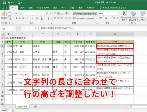Screen dimensions: 147x112
Task: Expand the font name dropdown
Action: (x=38, y=14)
